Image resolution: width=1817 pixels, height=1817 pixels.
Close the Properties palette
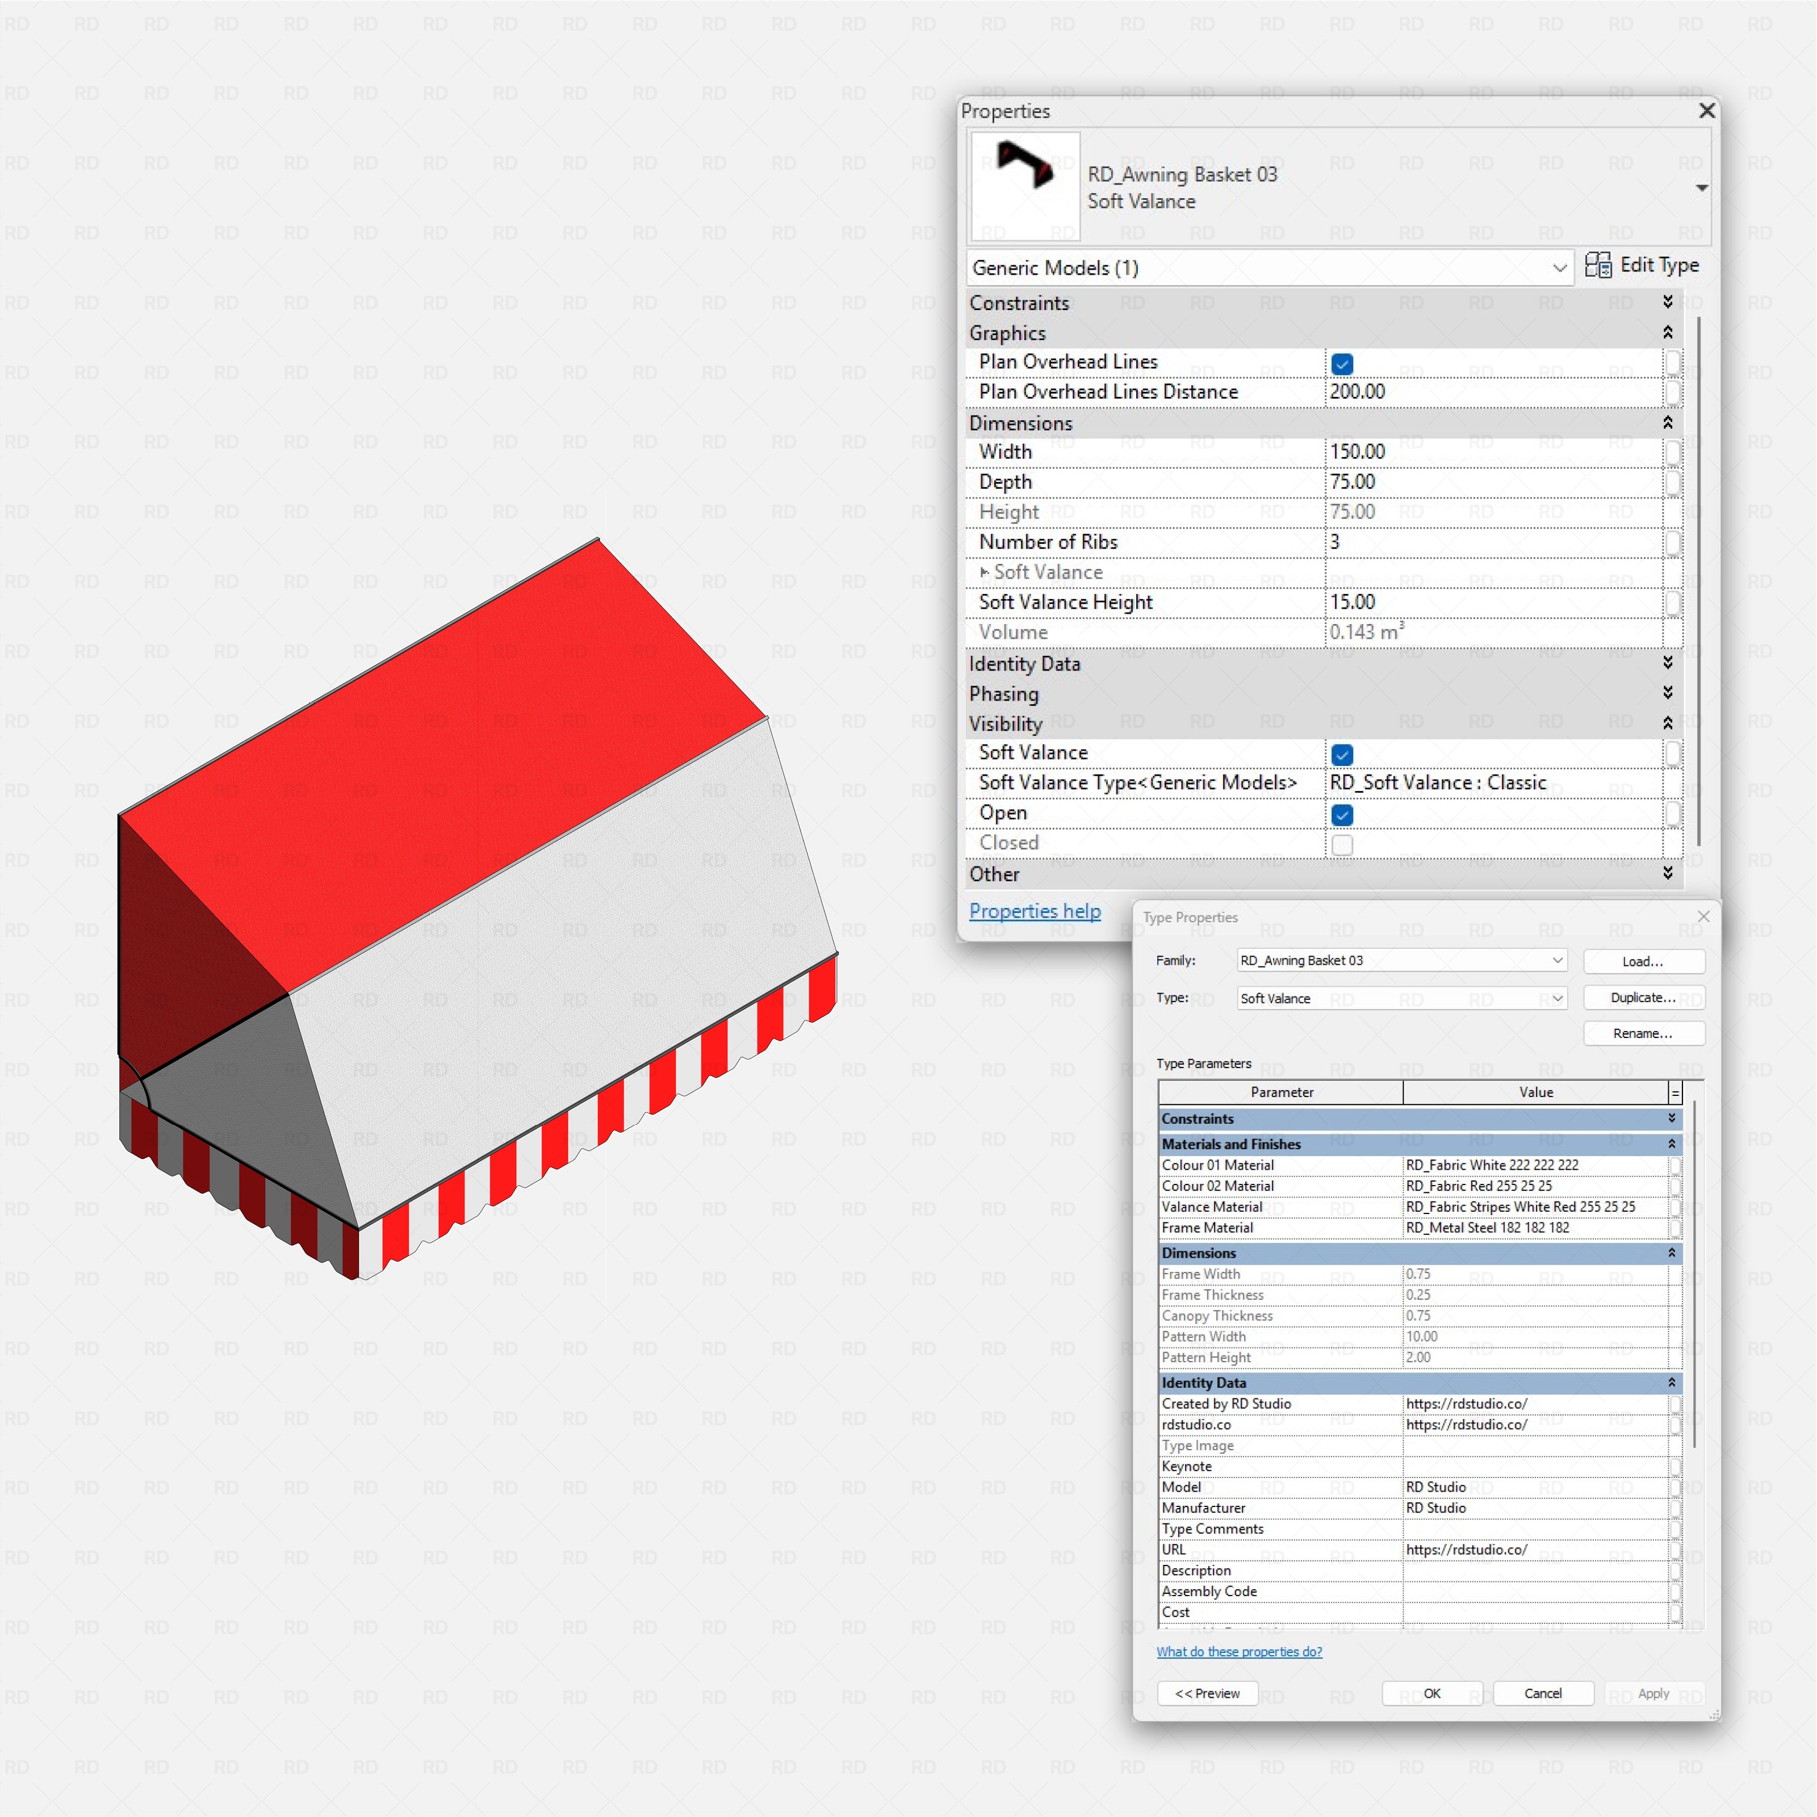1707,111
